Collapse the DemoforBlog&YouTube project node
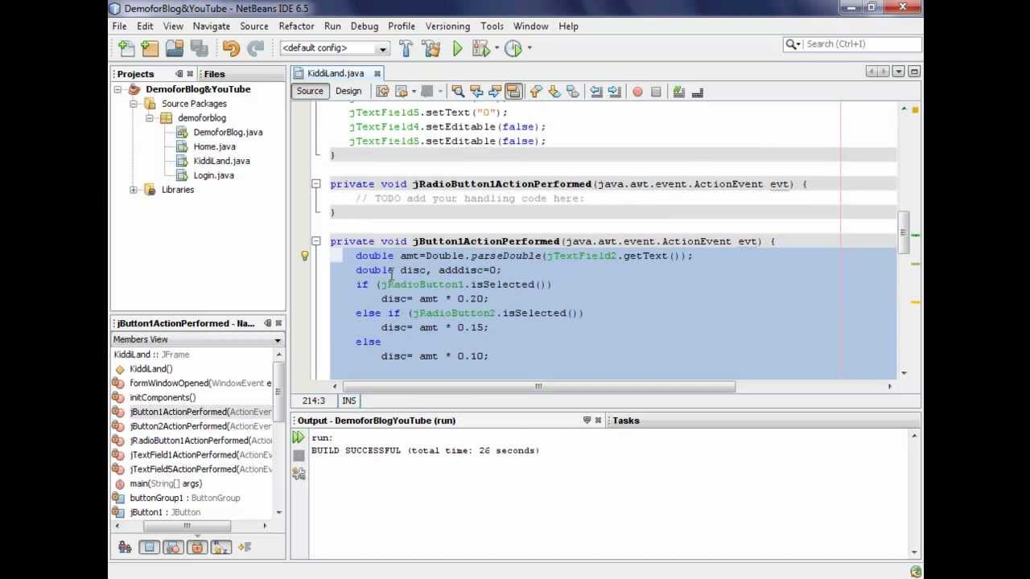The image size is (1030, 579). click(x=118, y=89)
